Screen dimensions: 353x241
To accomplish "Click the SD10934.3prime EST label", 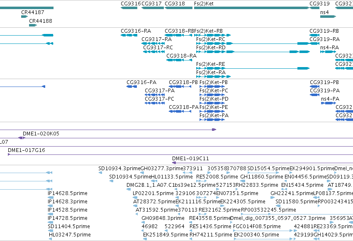I will 119,169.
